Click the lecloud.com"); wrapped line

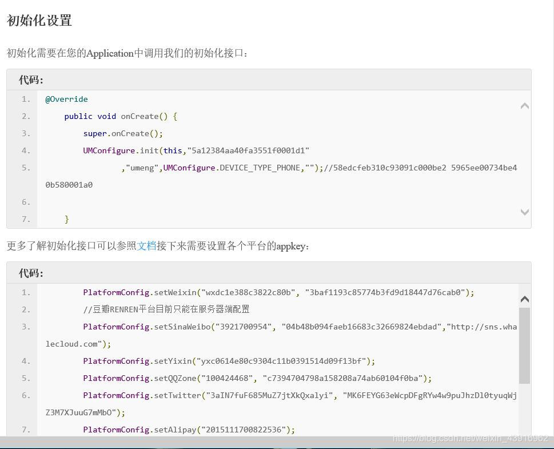click(x=78, y=344)
